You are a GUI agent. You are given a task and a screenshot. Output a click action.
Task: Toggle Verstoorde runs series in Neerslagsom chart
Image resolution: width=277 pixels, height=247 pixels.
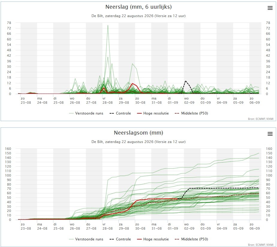(86, 239)
